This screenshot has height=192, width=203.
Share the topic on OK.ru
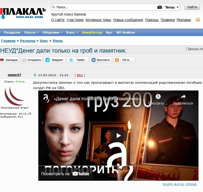124,60
